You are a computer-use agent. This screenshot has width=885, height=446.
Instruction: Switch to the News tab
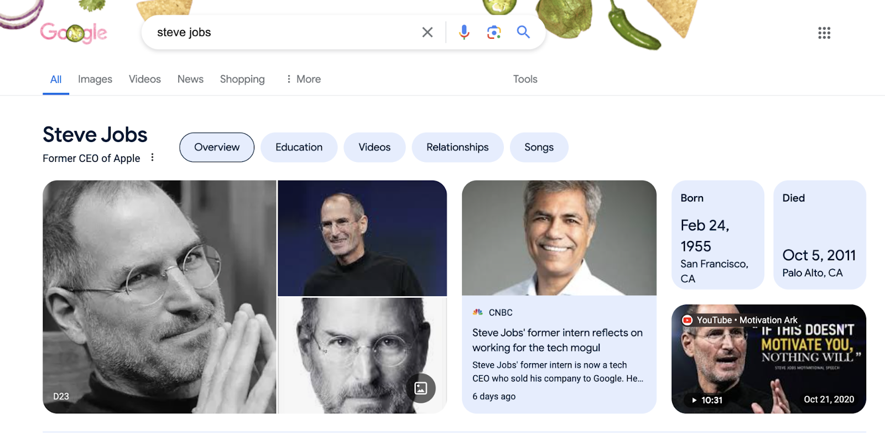point(190,79)
